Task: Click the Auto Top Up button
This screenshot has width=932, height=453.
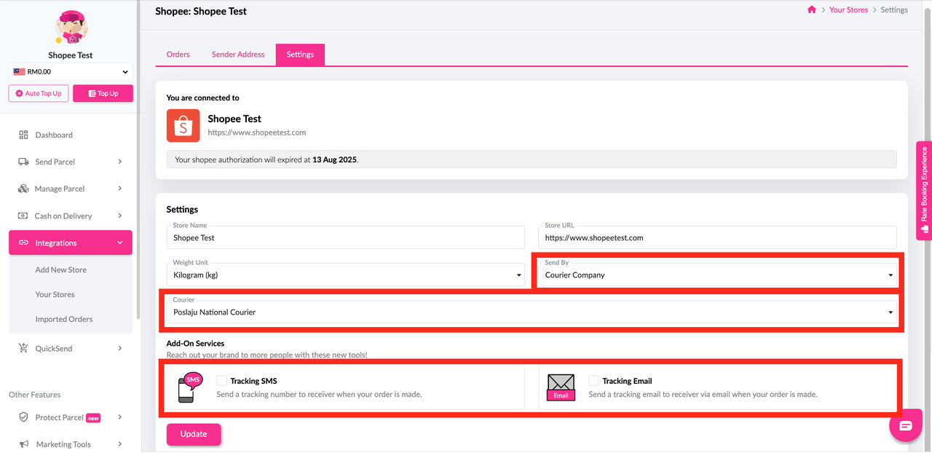Action: 39,93
